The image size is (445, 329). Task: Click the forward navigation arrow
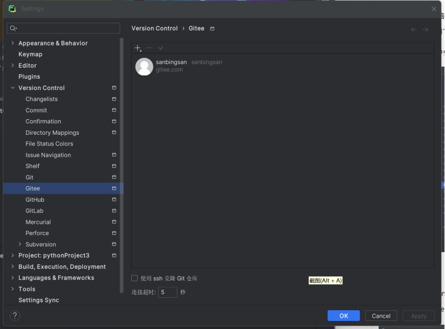[425, 30]
